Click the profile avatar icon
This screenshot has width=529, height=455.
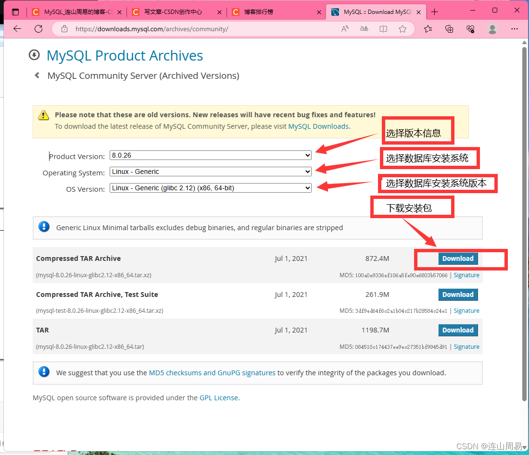pos(492,29)
